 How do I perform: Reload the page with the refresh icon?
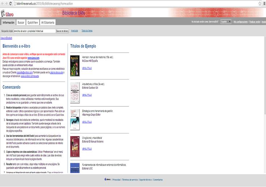pyautogui.click(x=10, y=3)
